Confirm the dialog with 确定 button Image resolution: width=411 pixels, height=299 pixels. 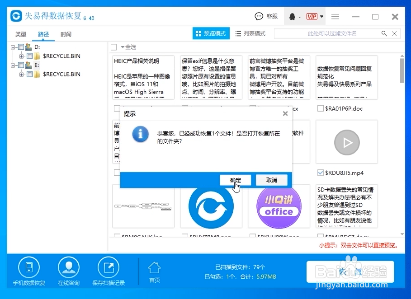[x=235, y=180]
